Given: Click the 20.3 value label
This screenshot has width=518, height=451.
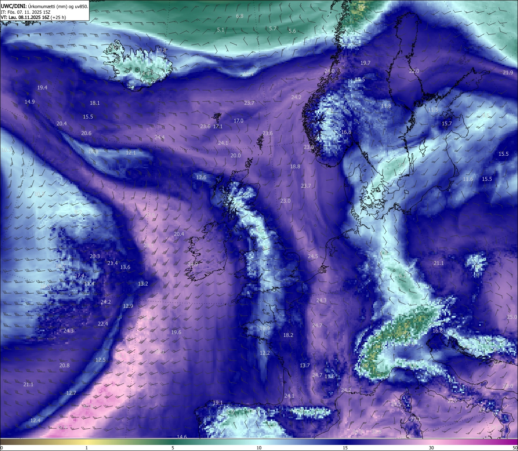Looking at the screenshot, I should click(95, 256).
